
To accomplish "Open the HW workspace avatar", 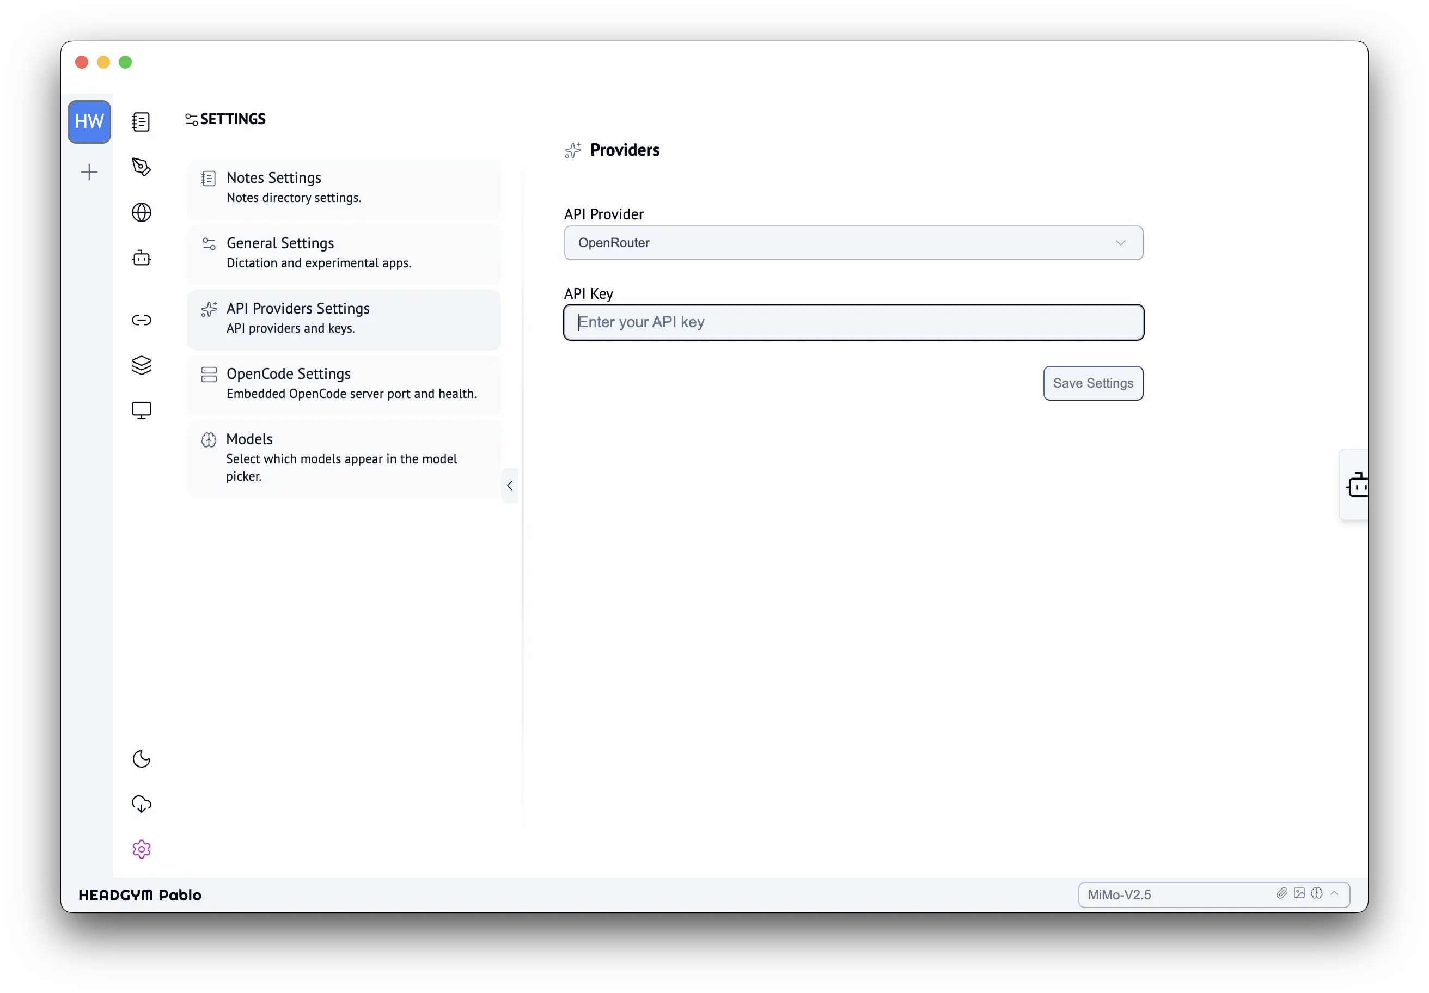I will tap(89, 121).
